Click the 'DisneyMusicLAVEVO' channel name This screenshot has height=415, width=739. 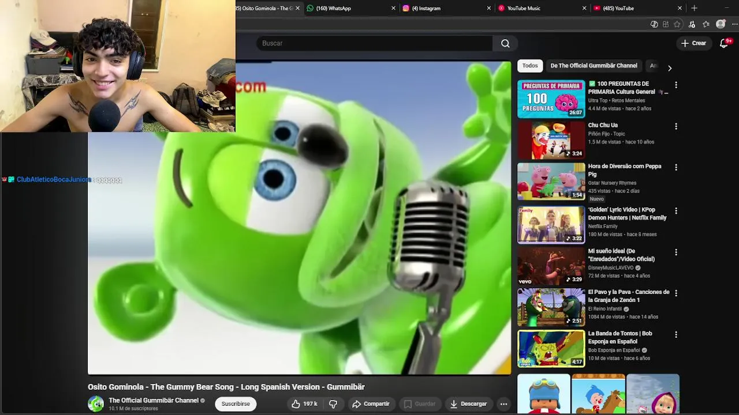[x=611, y=268]
